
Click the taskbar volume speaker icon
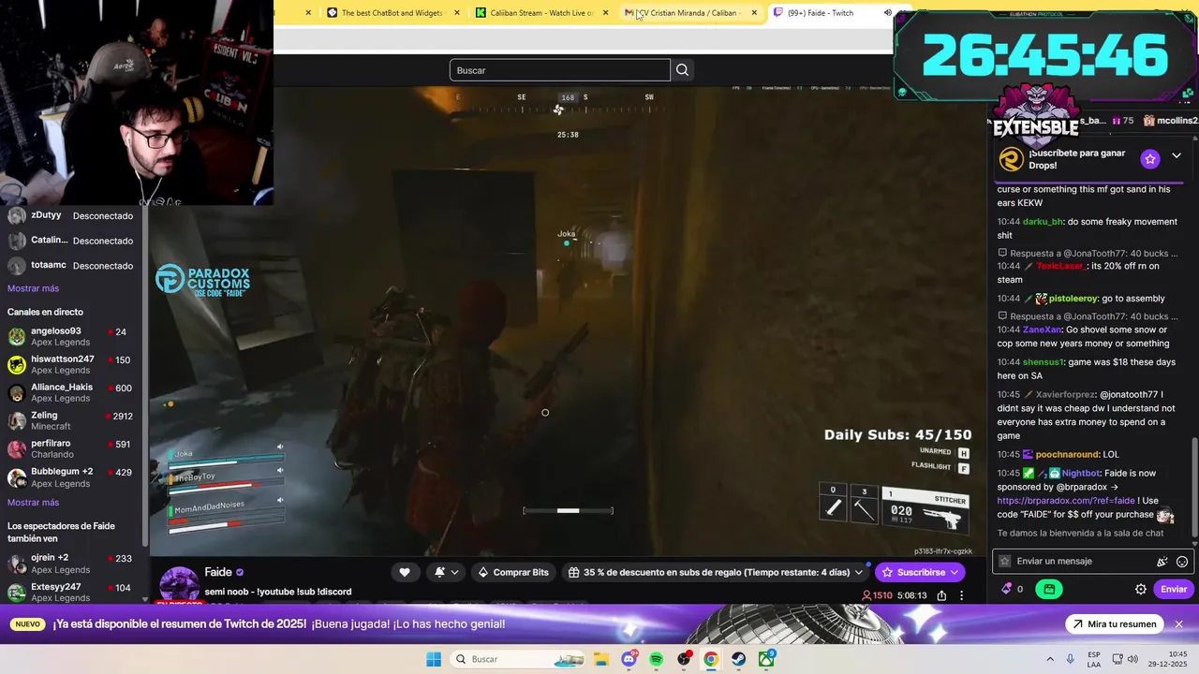pyautogui.click(x=1132, y=659)
